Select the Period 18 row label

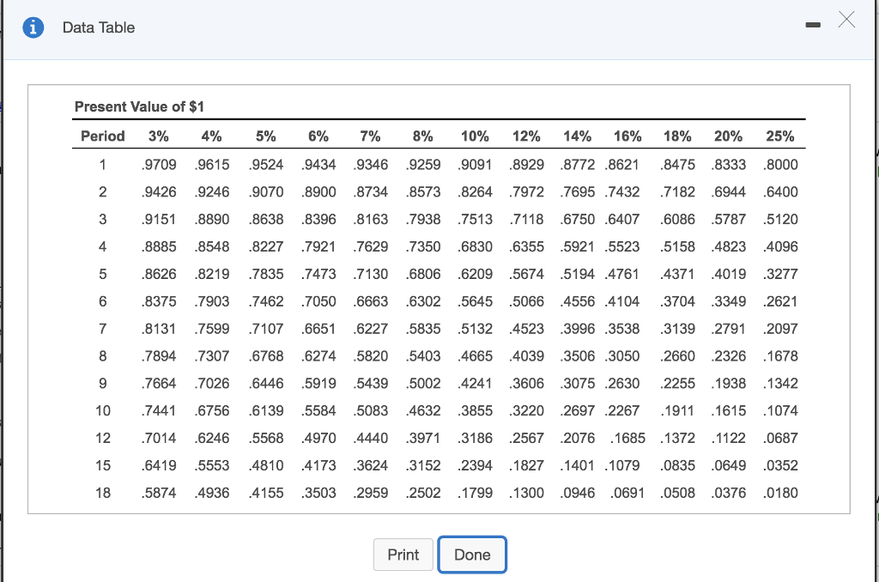pyautogui.click(x=102, y=493)
